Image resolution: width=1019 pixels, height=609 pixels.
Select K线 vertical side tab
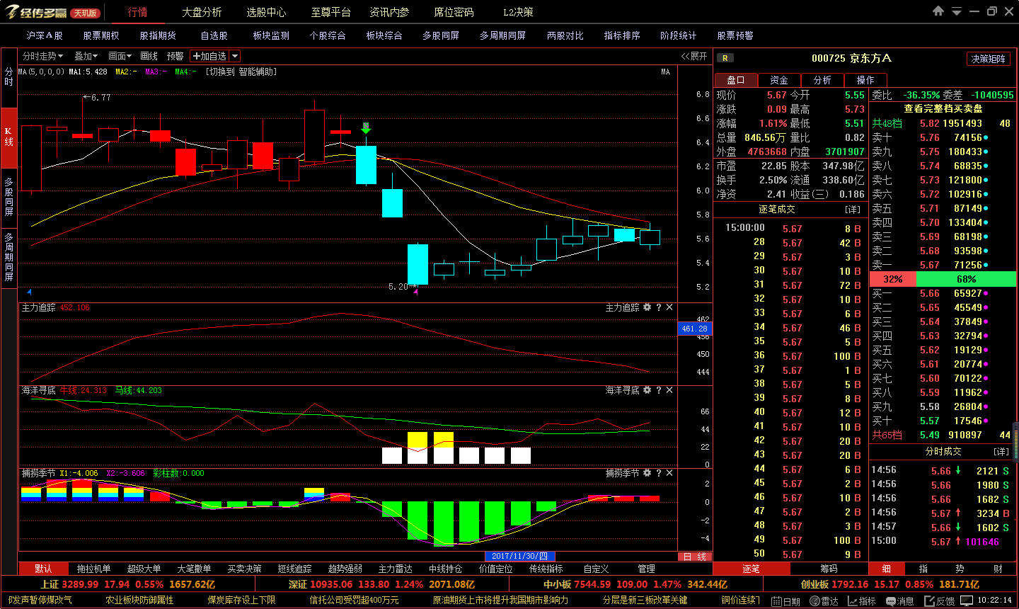point(8,137)
